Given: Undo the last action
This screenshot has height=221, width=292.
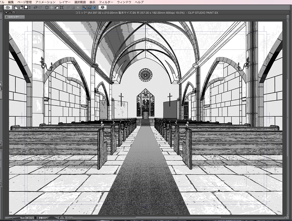Looking at the screenshot, I should pos(35,8).
